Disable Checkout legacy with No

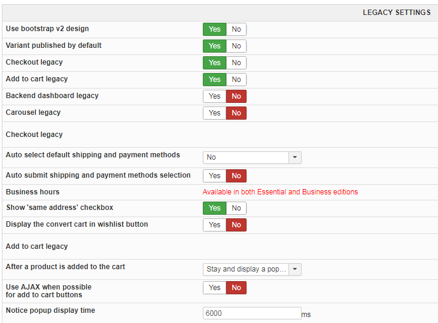click(x=236, y=63)
